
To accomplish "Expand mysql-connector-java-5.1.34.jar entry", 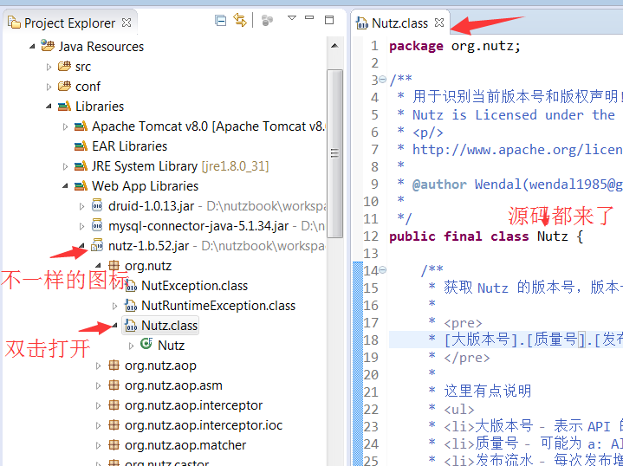I will pyautogui.click(x=81, y=226).
